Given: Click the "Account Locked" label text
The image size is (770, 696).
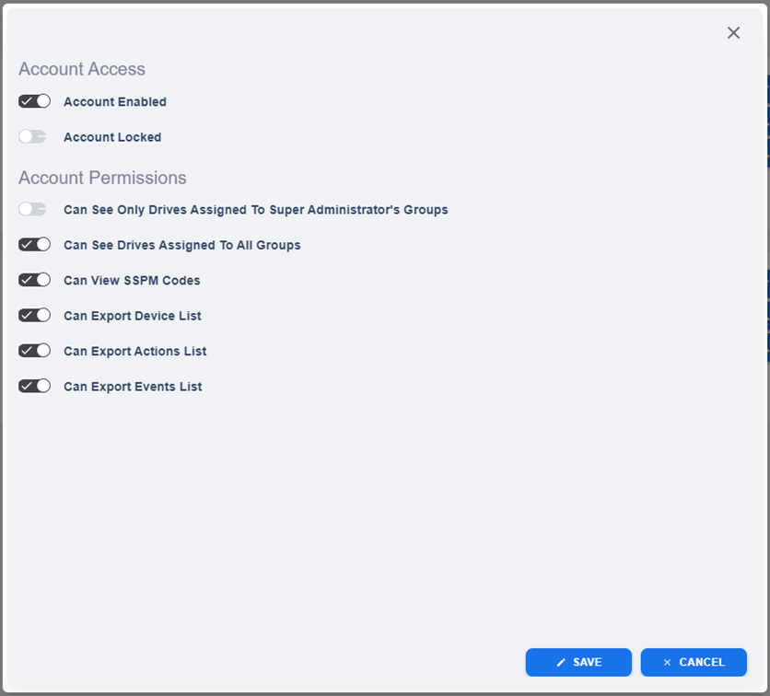Looking at the screenshot, I should pos(112,137).
